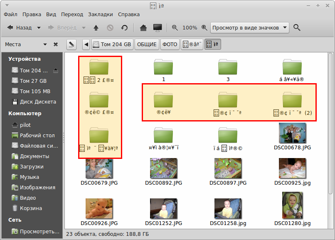Screen dimensions: 335x240
Task: Click the Reload arrow icon
Action: pos(124,28)
